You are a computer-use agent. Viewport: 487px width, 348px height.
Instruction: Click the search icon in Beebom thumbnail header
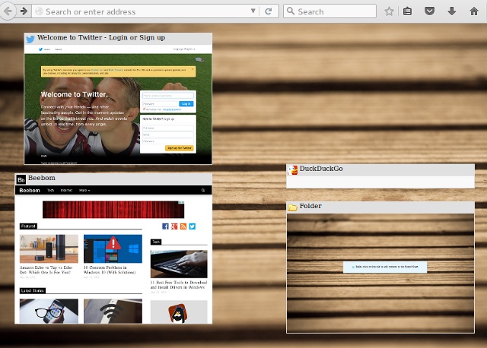203,190
